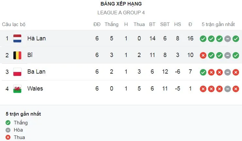Open the Ba Lan team link
The image size is (242, 141).
click(x=36, y=72)
